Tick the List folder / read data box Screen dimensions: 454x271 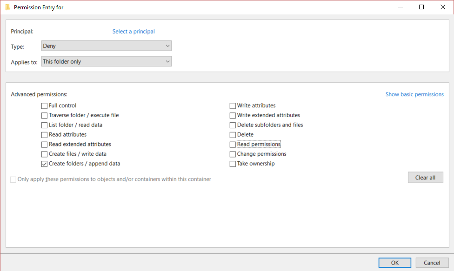(x=44, y=125)
